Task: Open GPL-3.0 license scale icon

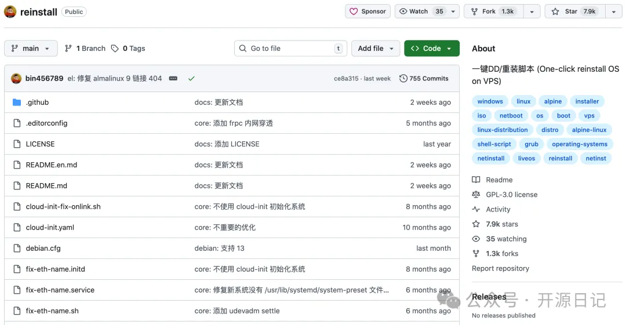Action: click(476, 195)
